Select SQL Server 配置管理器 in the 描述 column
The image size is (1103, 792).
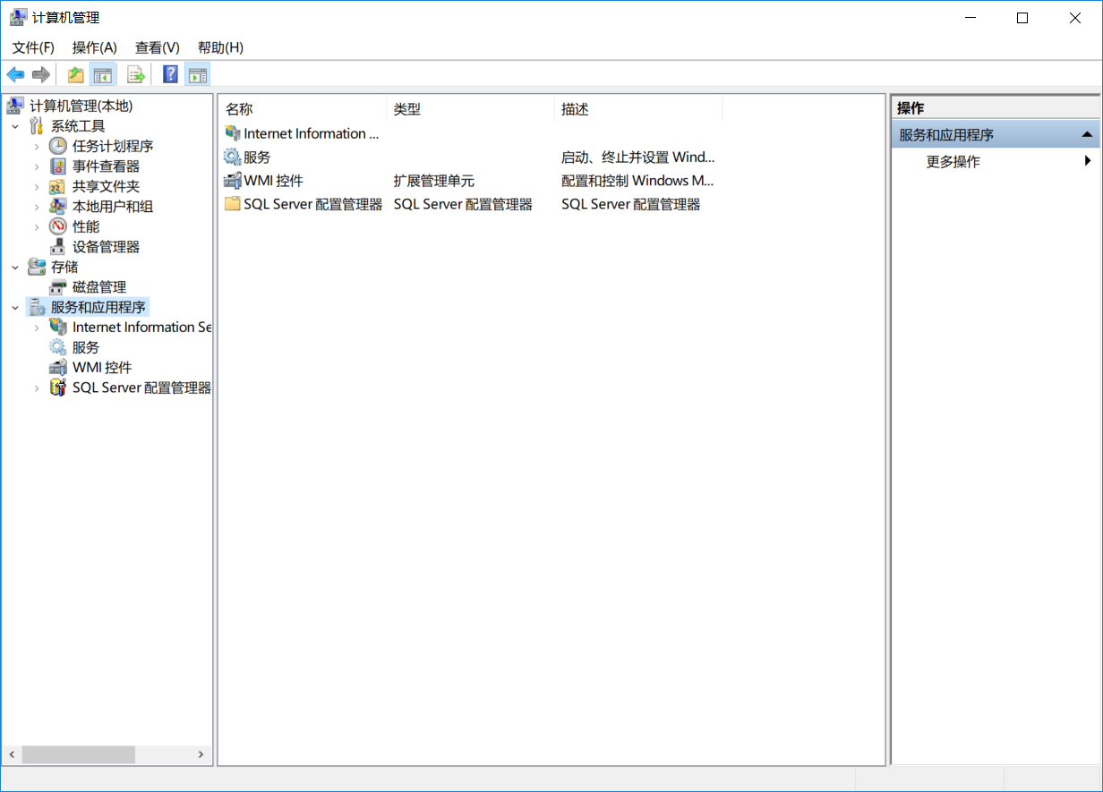pos(631,204)
